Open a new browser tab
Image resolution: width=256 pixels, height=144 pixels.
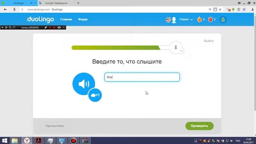(78, 3)
